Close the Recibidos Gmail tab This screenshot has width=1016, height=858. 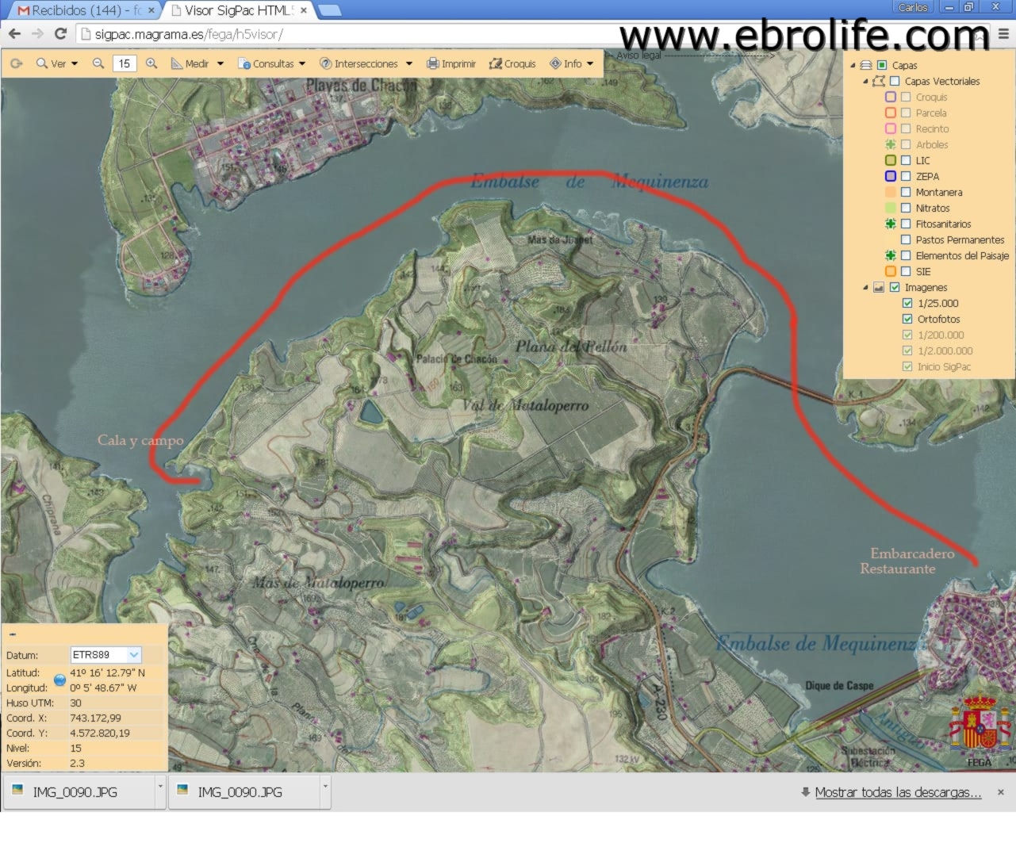coord(151,10)
